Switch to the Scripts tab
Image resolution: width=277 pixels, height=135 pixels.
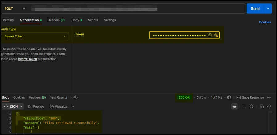(93, 20)
